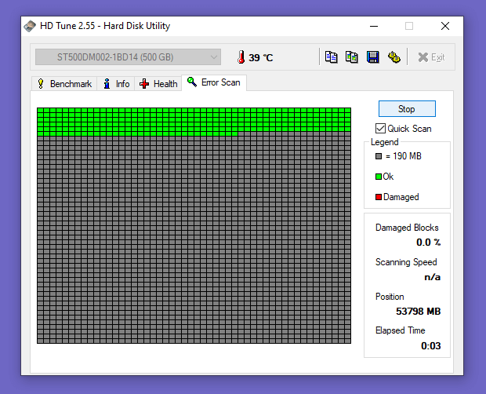Stop the running error scan
The height and width of the screenshot is (394, 486).
407,109
